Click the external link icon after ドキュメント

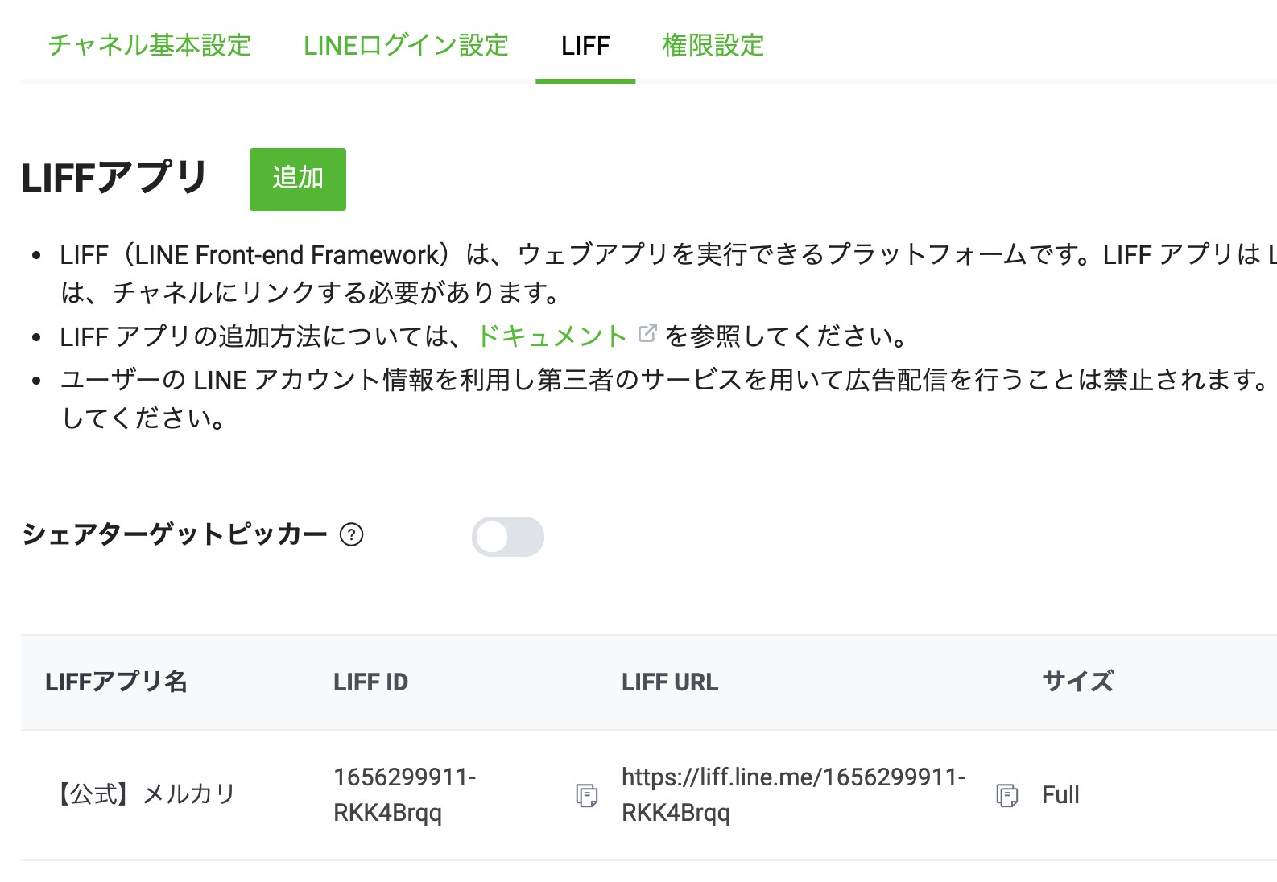(647, 333)
